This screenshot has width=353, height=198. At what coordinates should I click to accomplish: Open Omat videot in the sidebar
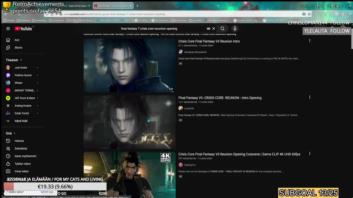pyautogui.click(x=22, y=171)
